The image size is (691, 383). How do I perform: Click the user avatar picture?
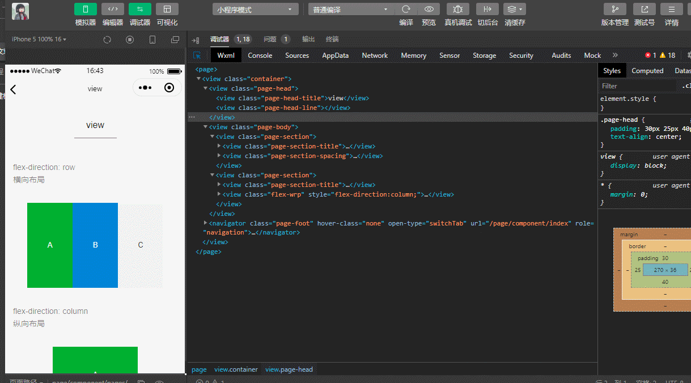point(20,11)
